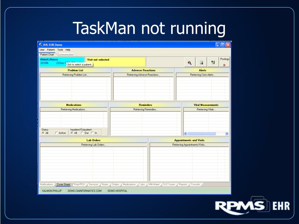Open the Help menu
Image resolution: width=299 pixels, height=224 pixels.
(68, 50)
